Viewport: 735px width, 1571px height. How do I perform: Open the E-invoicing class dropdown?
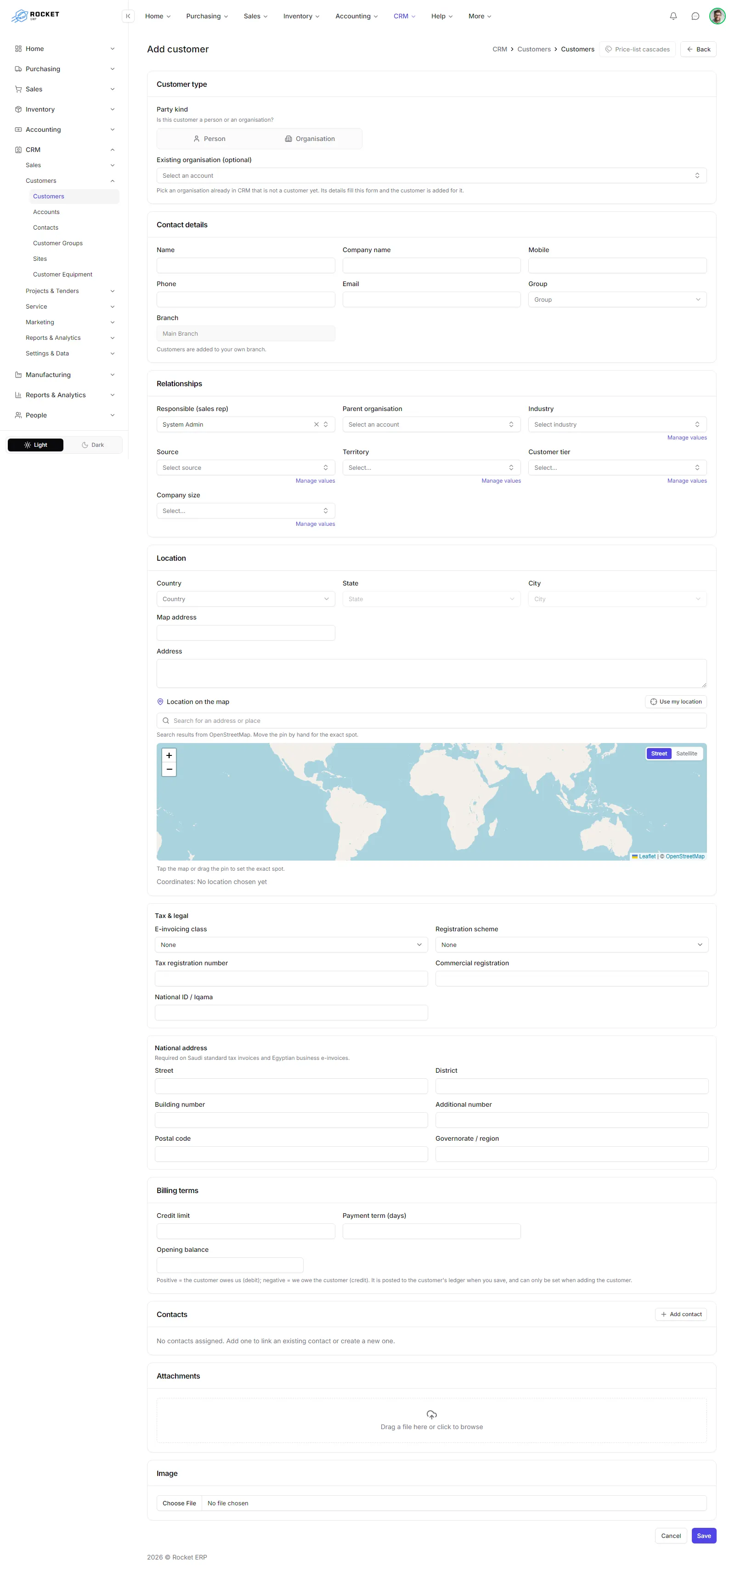pos(291,945)
